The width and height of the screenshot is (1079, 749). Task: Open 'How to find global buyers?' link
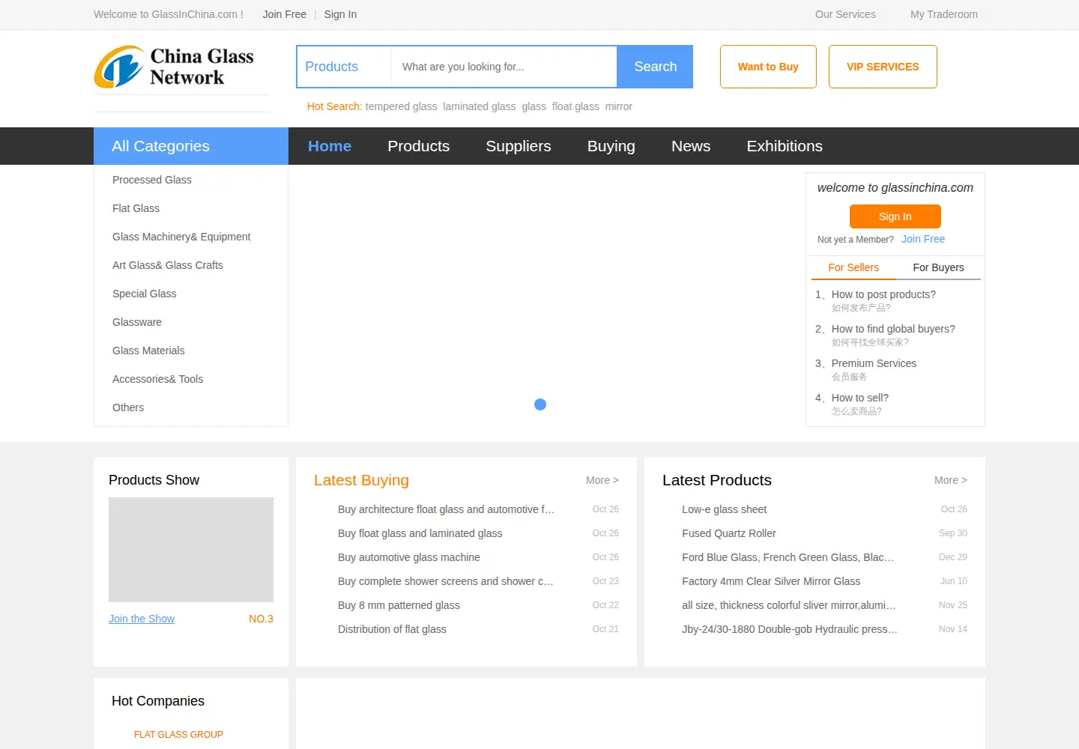click(x=893, y=329)
